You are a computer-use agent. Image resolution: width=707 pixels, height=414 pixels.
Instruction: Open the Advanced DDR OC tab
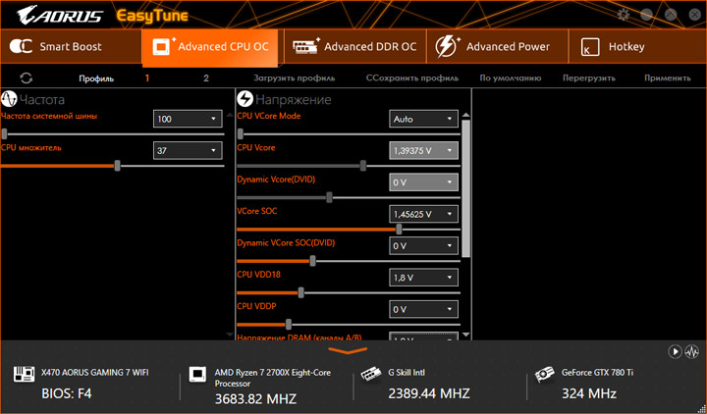pyautogui.click(x=355, y=46)
